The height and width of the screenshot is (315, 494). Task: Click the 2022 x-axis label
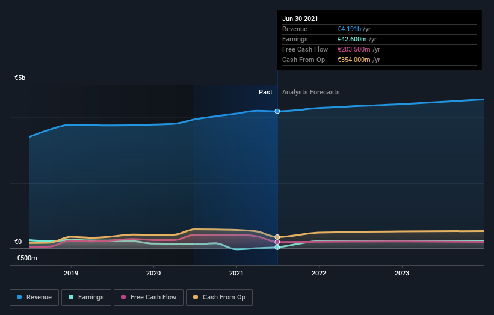[x=319, y=273]
